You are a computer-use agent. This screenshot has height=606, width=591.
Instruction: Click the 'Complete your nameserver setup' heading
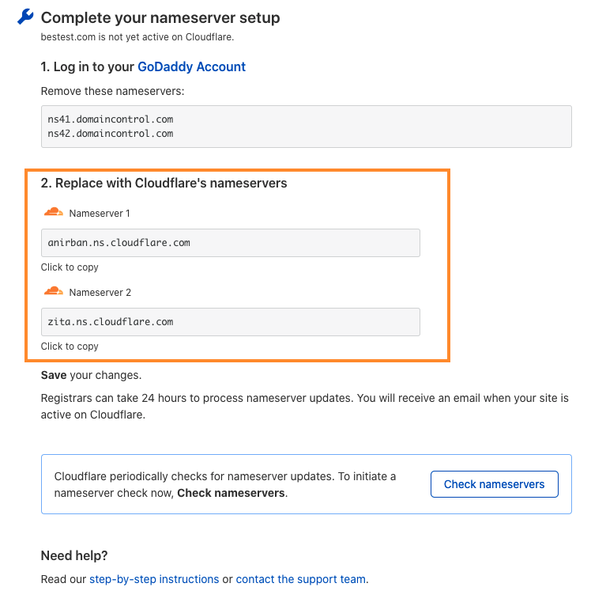[x=160, y=17]
